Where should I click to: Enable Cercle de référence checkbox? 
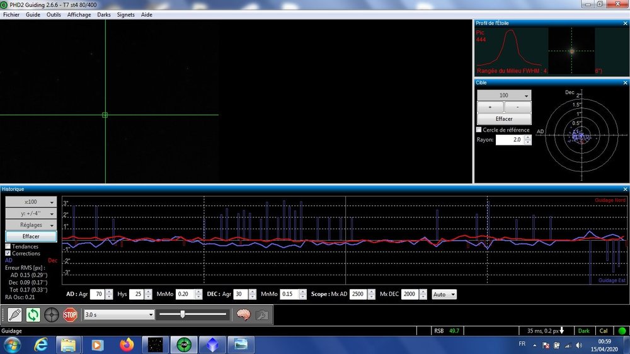[x=479, y=130]
